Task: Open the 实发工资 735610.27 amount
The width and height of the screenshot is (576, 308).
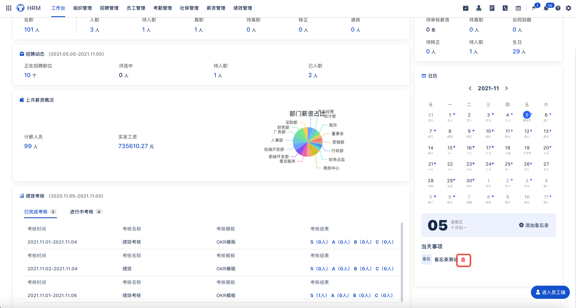Action: coord(136,146)
